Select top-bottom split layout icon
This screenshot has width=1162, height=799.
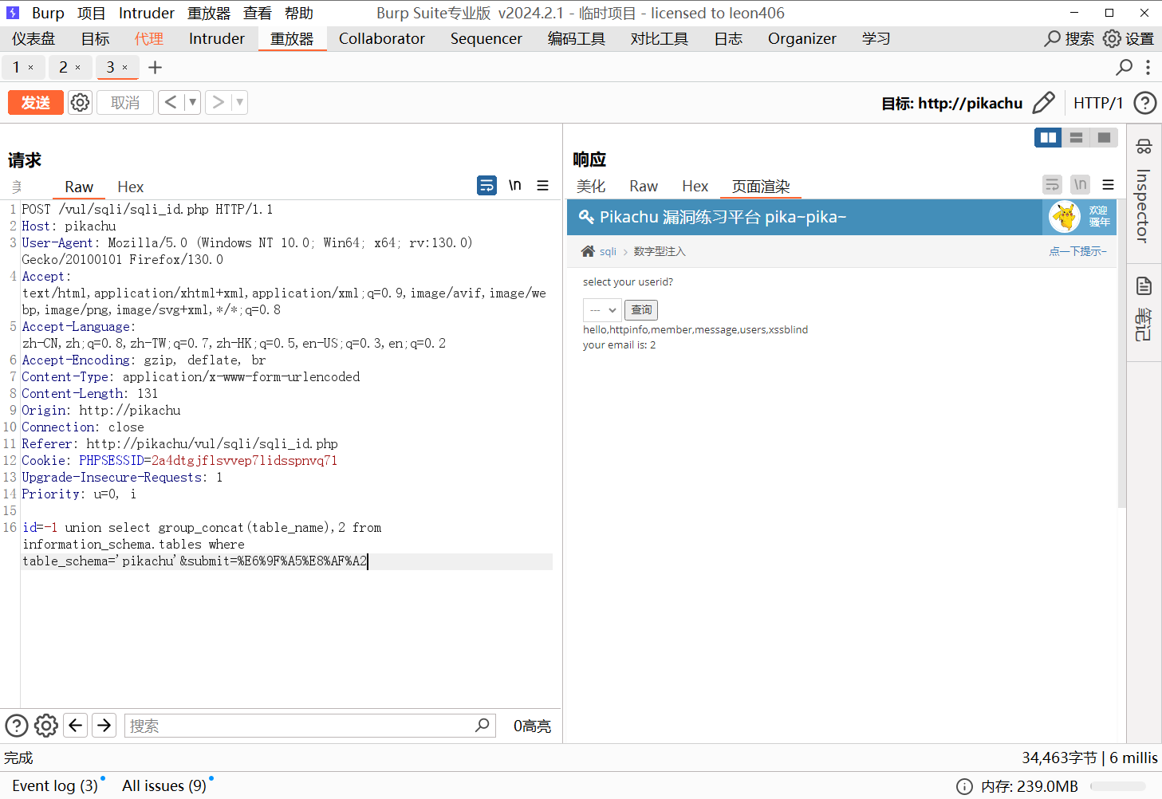pyautogui.click(x=1076, y=137)
